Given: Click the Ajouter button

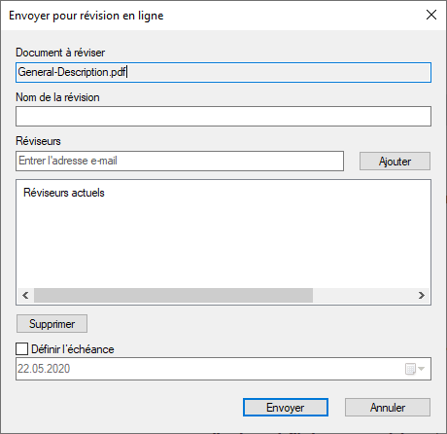Looking at the screenshot, I should tap(395, 162).
